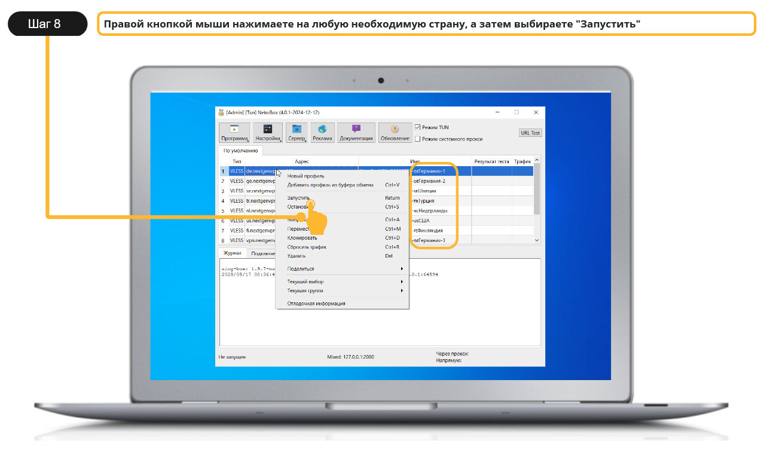The width and height of the screenshot is (773, 462).
Task: Expand the Текущая группа submenu
Action: (342, 290)
